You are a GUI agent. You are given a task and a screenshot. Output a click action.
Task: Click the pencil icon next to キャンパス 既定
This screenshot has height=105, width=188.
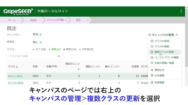click(x=41, y=34)
